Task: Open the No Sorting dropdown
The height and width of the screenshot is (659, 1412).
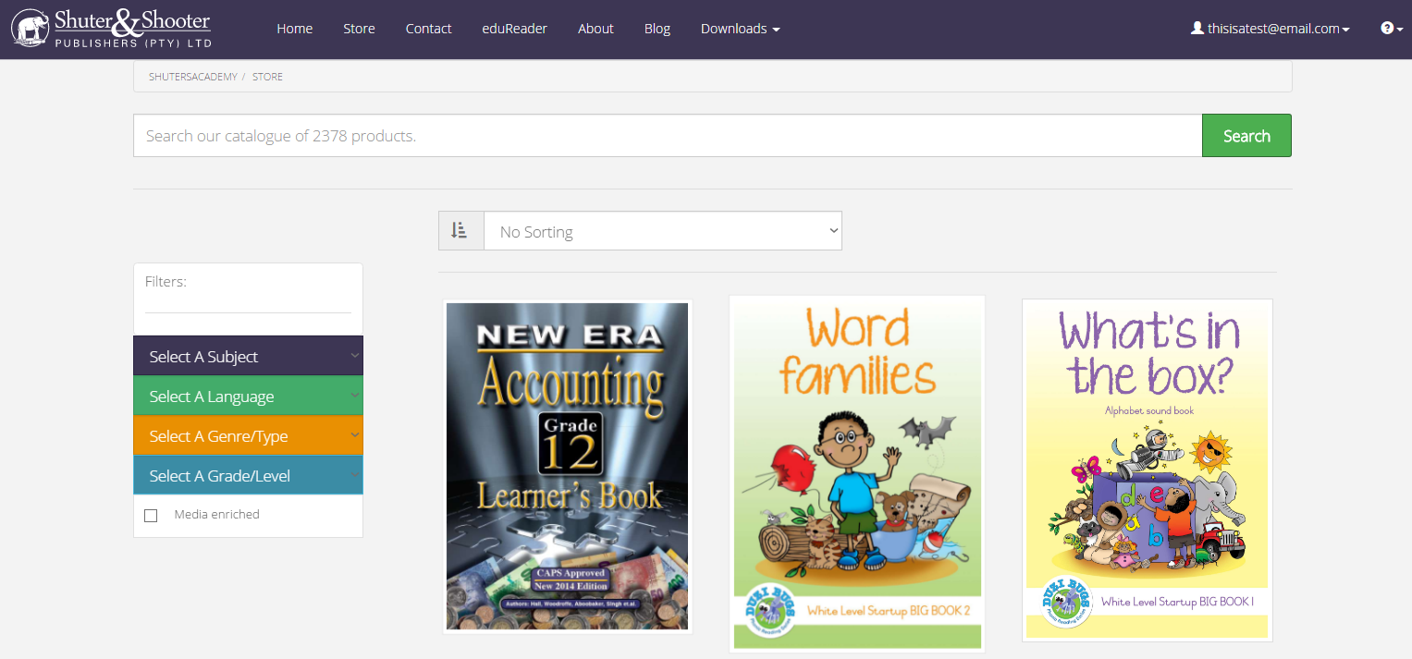Action: click(x=663, y=231)
